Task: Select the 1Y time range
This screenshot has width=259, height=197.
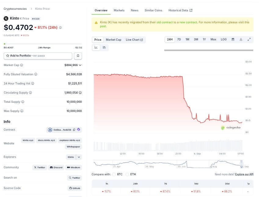Action: tap(204, 39)
